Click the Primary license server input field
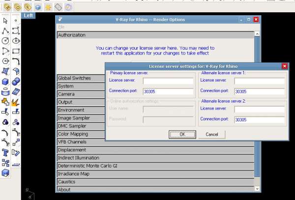Viewport: 295px width, 200px height. (168, 81)
